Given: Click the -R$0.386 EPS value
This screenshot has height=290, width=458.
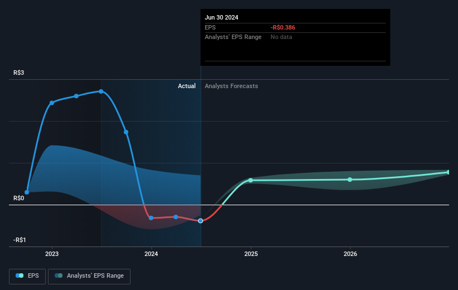Looking at the screenshot, I should (x=283, y=27).
